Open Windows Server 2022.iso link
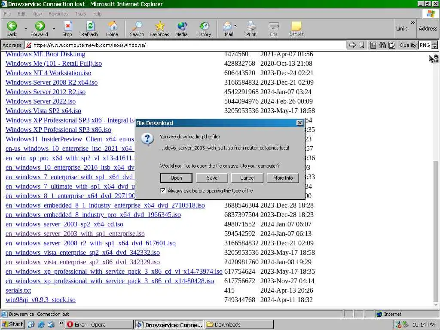This screenshot has width=440, height=330. point(41,101)
